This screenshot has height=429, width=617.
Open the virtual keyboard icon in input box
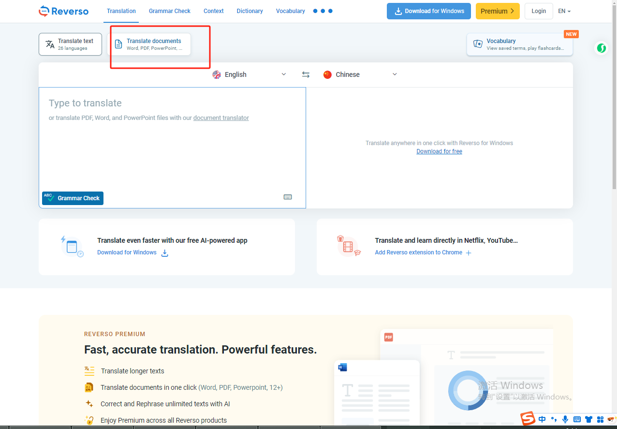tap(288, 197)
